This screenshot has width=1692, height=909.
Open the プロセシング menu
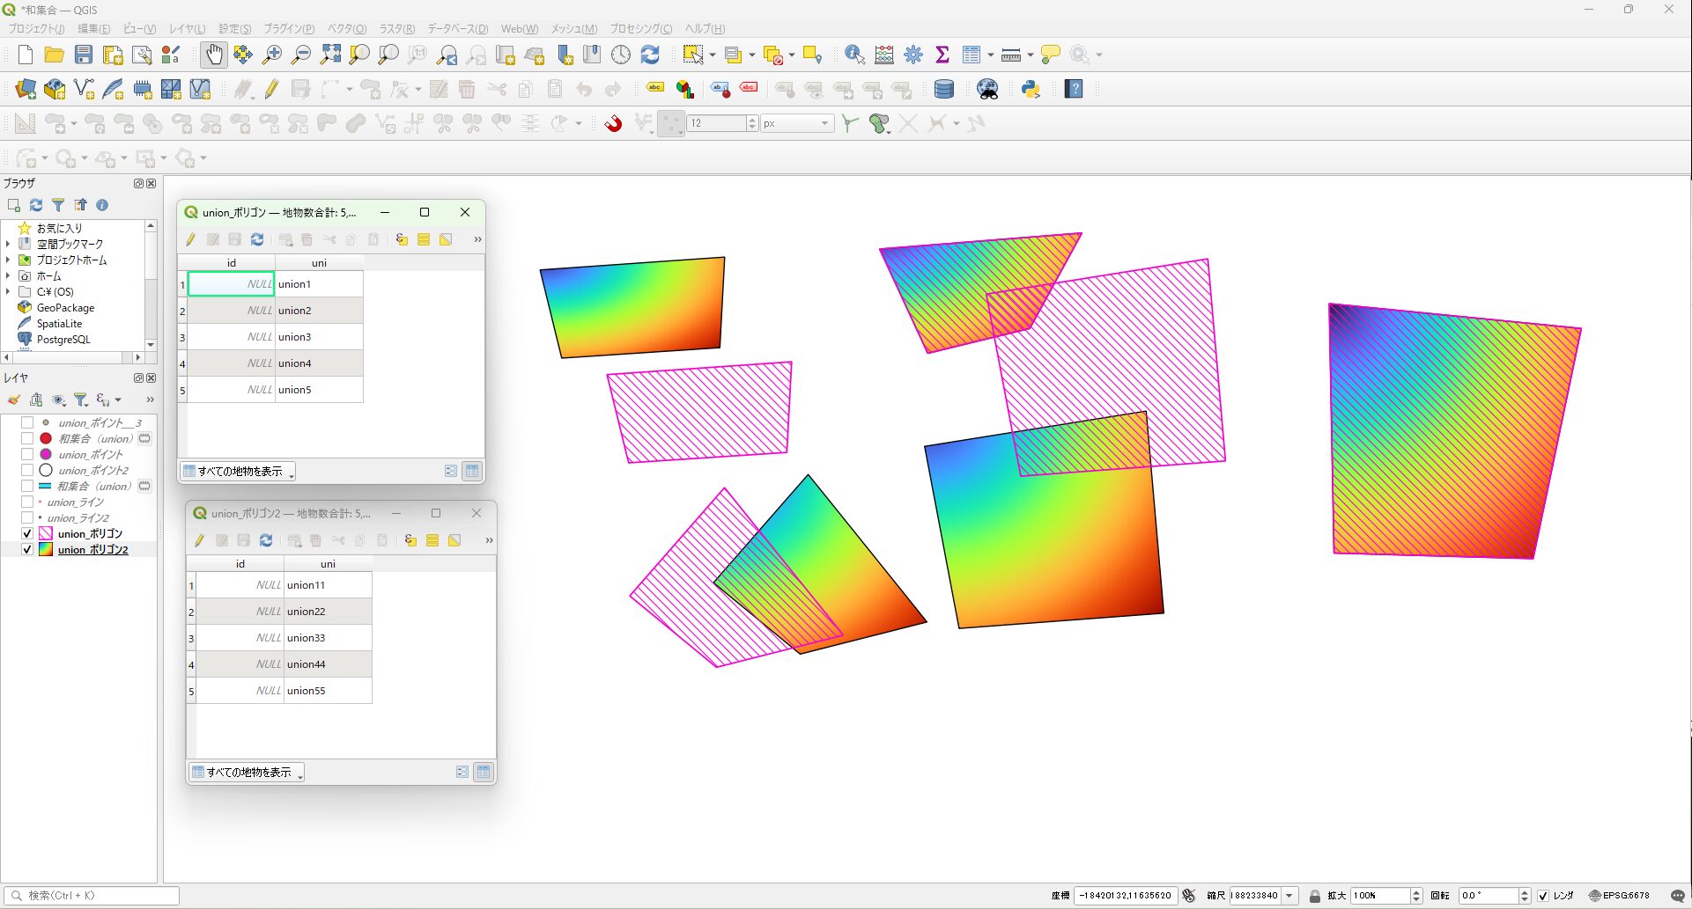[x=640, y=29]
